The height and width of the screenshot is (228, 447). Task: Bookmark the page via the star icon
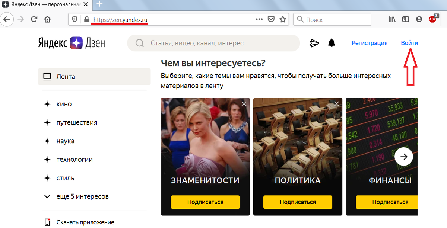[283, 19]
